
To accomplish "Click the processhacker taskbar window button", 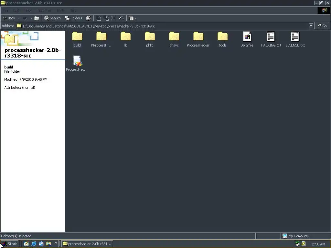I will click(x=87, y=244).
